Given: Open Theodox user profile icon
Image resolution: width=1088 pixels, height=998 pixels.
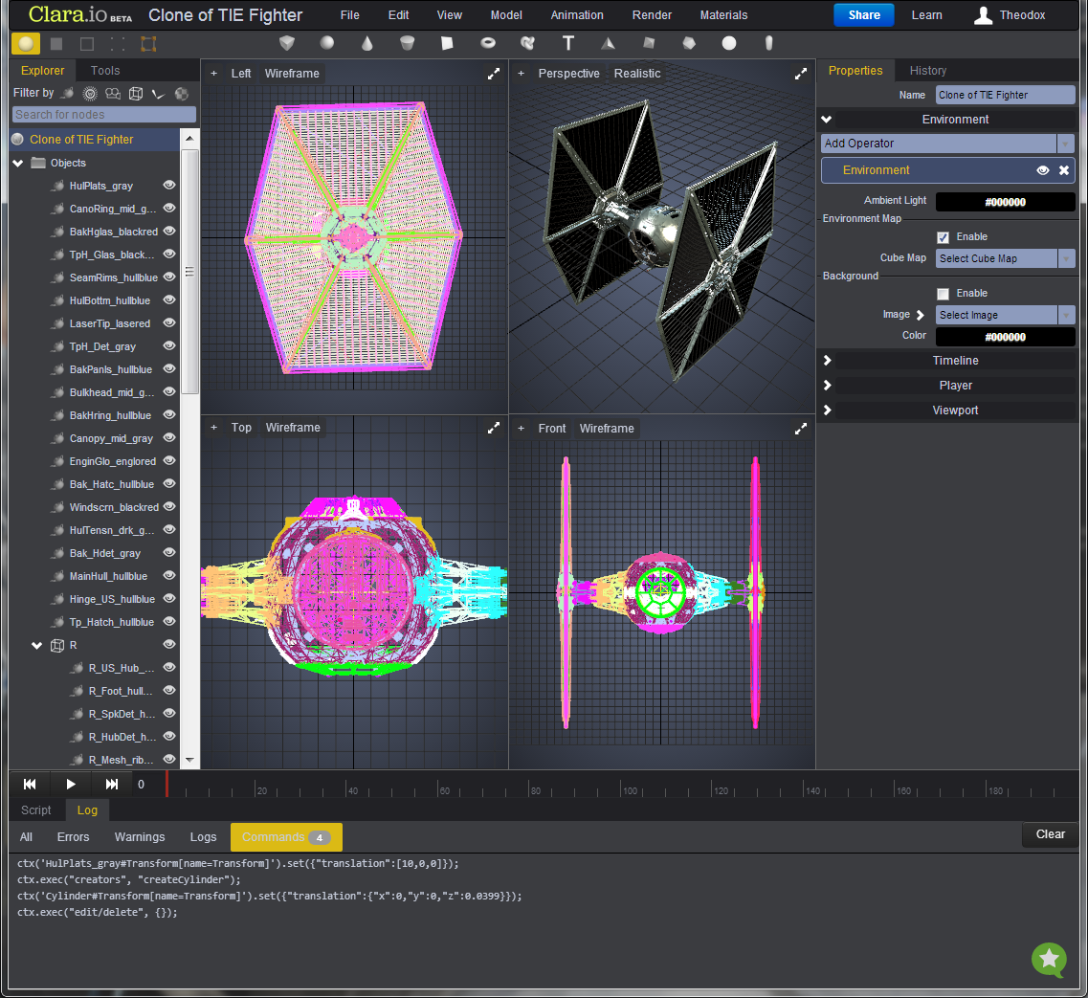Looking at the screenshot, I should pos(983,15).
